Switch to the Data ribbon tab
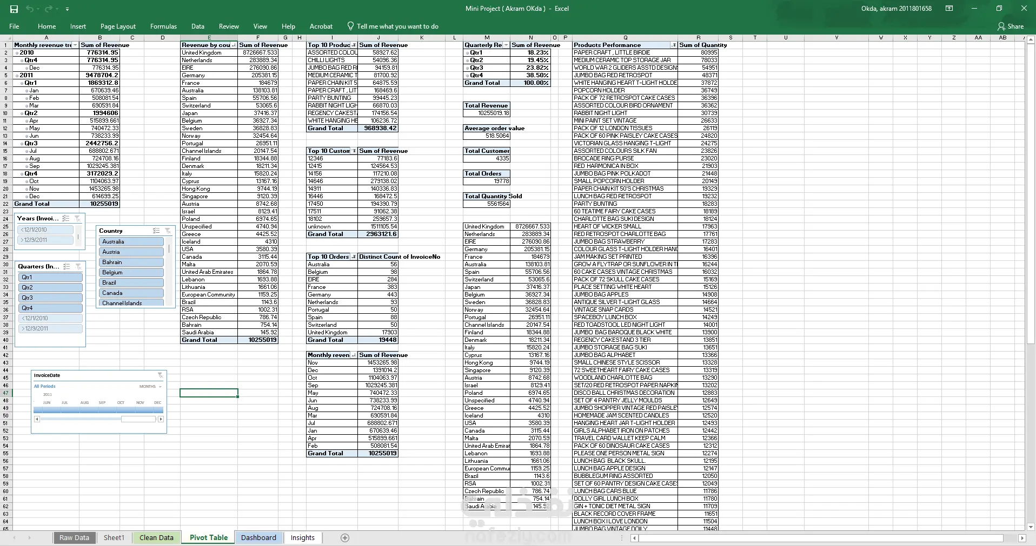The height and width of the screenshot is (546, 1036). 198,26
